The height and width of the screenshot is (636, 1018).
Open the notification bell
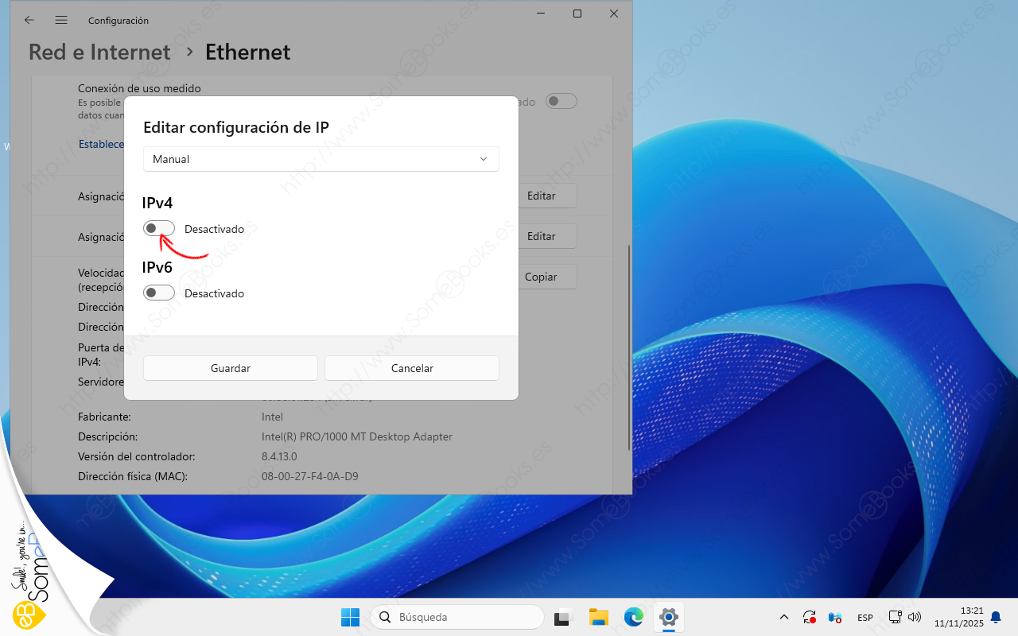click(995, 617)
